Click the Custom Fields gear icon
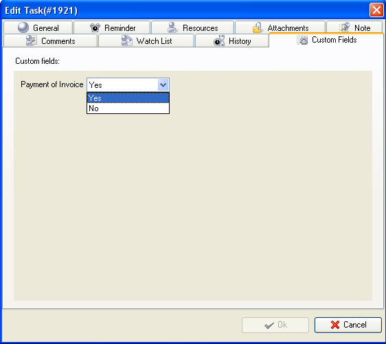 click(302, 40)
